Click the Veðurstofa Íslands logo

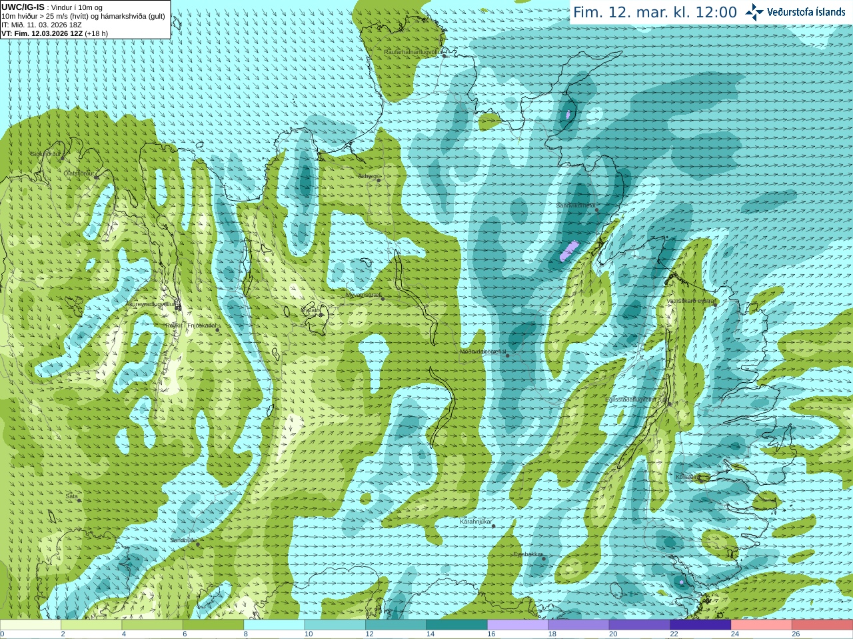796,12
